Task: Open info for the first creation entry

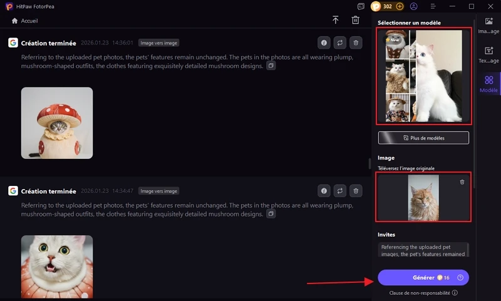Action: [x=324, y=43]
